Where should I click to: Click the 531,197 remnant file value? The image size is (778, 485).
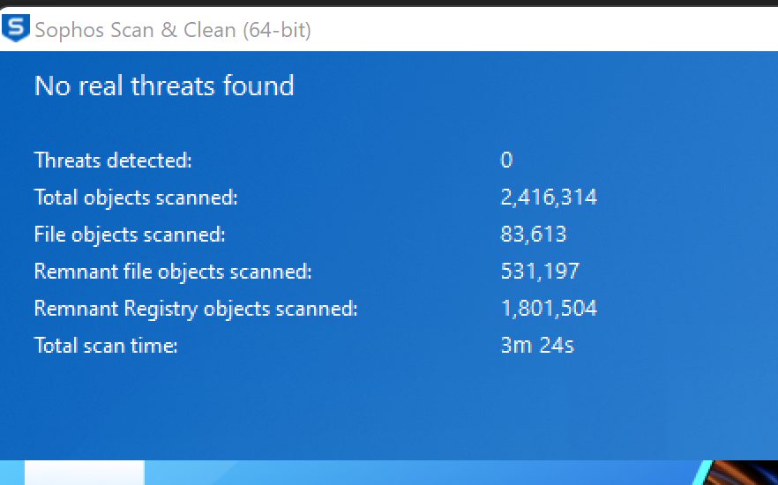[x=540, y=272]
